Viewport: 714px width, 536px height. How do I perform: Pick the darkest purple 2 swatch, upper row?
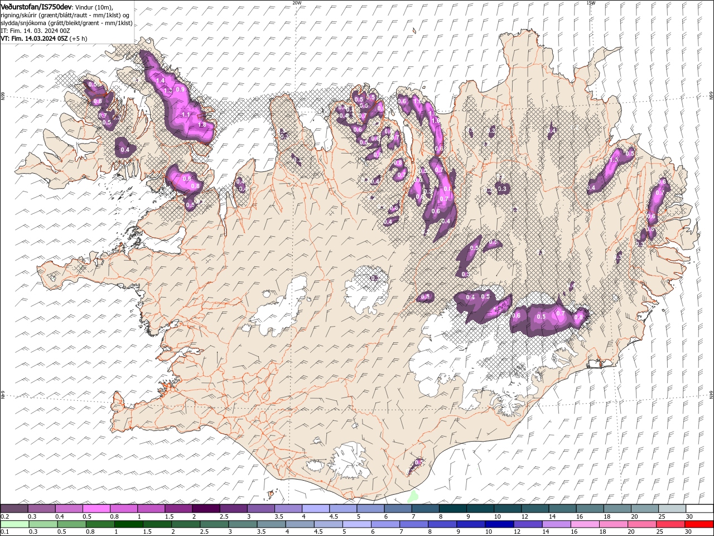coord(206,509)
